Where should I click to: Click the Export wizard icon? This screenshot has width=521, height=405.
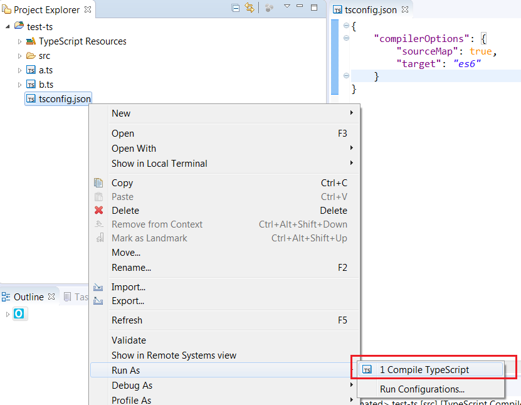[98, 301]
